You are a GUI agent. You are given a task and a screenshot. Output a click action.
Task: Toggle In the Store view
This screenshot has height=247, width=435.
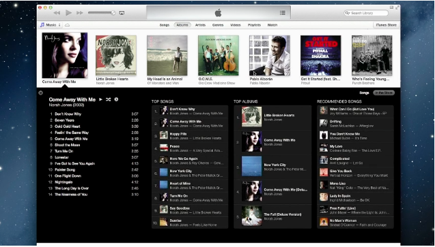[384, 93]
